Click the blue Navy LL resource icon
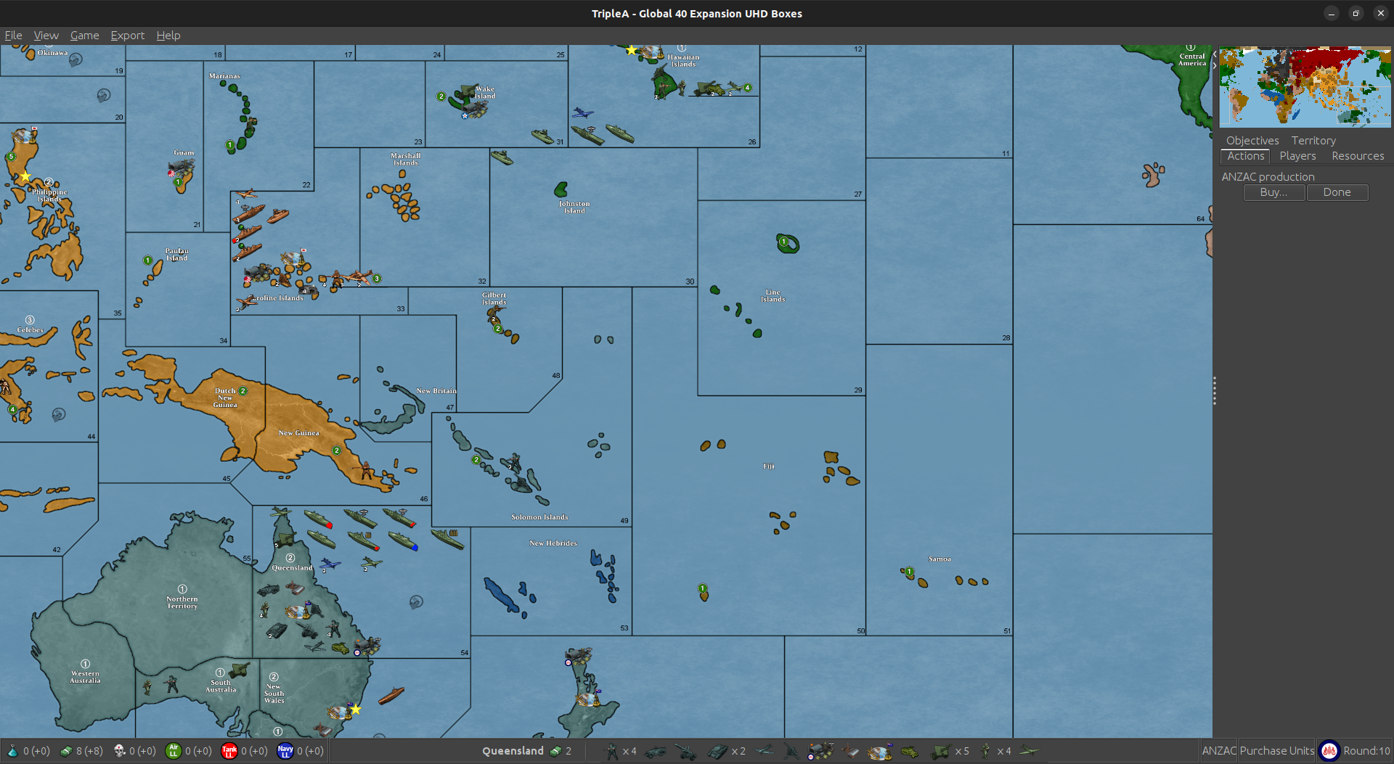 285,751
